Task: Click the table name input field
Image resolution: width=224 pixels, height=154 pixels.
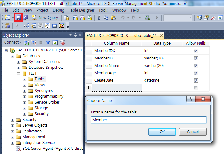Action: 149,120
